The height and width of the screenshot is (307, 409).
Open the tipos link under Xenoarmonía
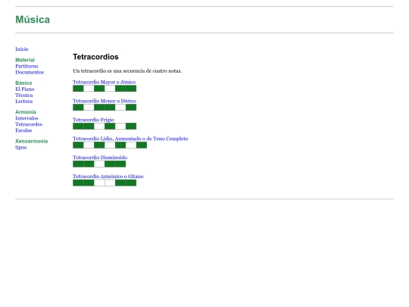coord(21,147)
